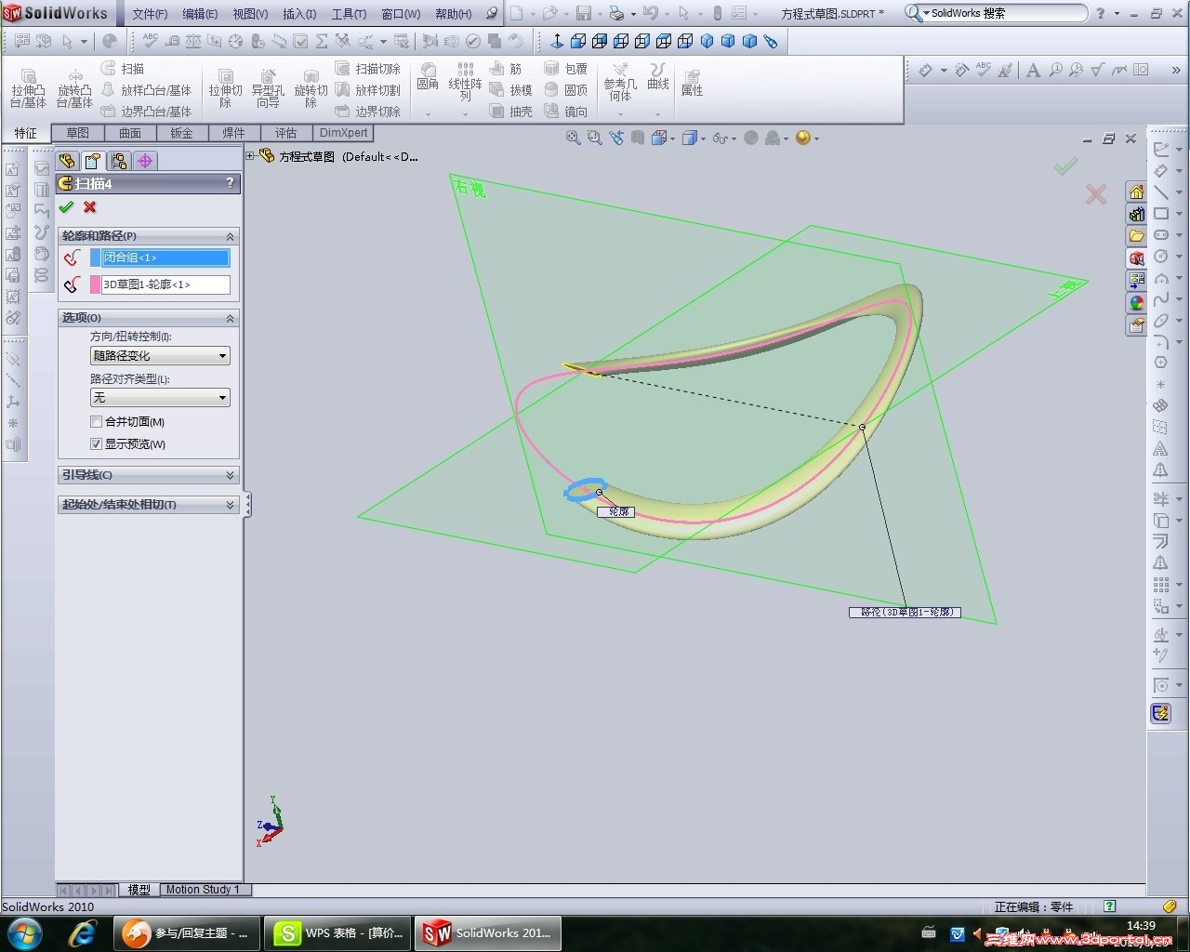The width and height of the screenshot is (1190, 952).
Task: Click the normal-to view icon in the views toolbar
Action: tap(557, 41)
